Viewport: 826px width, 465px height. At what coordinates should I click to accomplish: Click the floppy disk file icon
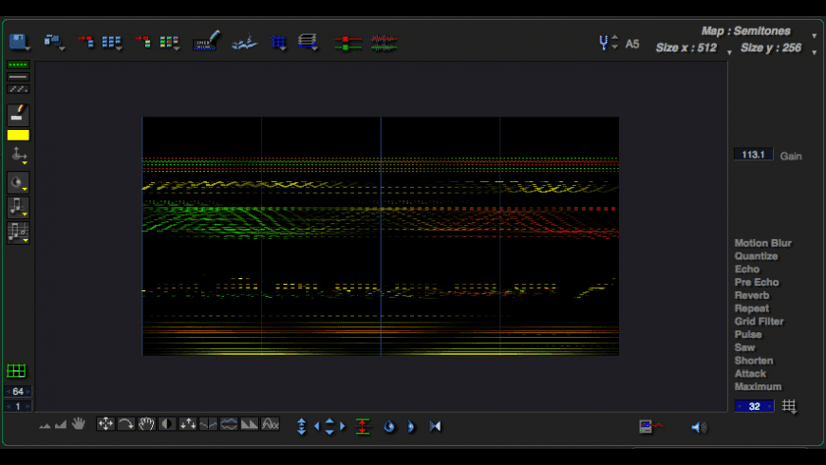click(x=19, y=42)
